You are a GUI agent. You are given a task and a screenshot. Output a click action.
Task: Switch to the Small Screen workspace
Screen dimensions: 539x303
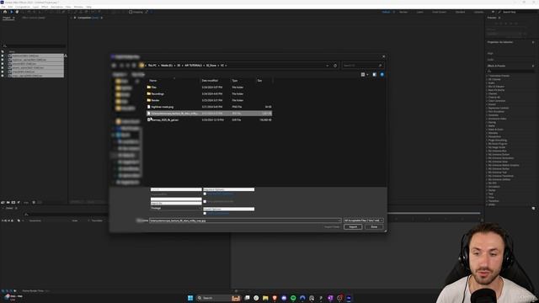click(439, 12)
